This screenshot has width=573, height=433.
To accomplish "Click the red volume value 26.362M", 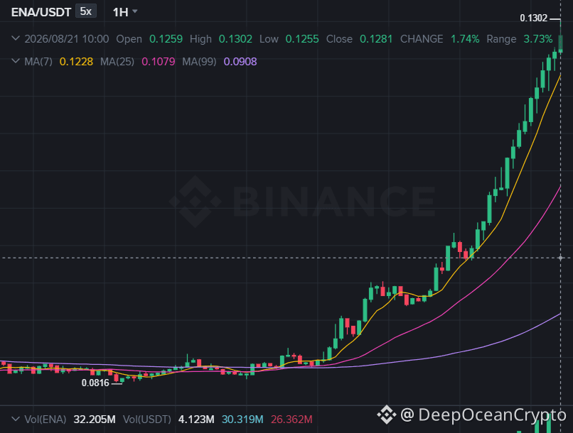I will [x=291, y=420].
